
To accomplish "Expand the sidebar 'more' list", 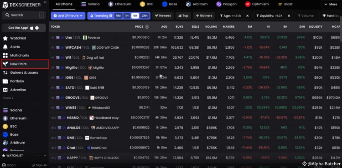I will [x=8, y=98].
